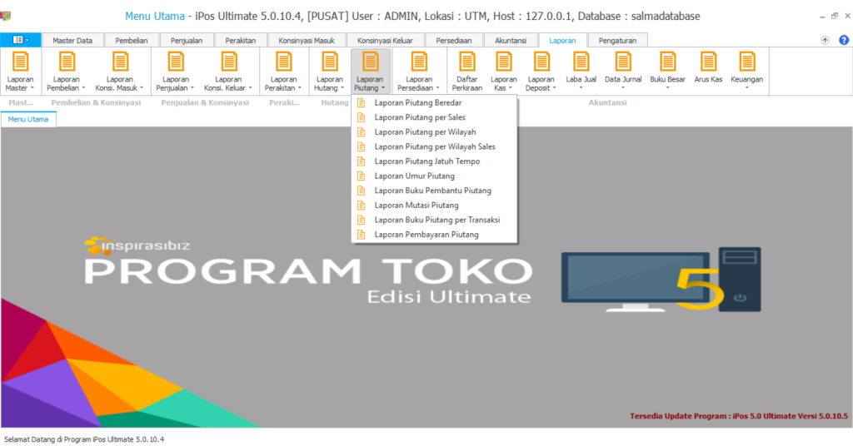Click the document icon beside Laporan Pembayaran Piutang
Viewport: 853px width, 446px height.
point(361,235)
